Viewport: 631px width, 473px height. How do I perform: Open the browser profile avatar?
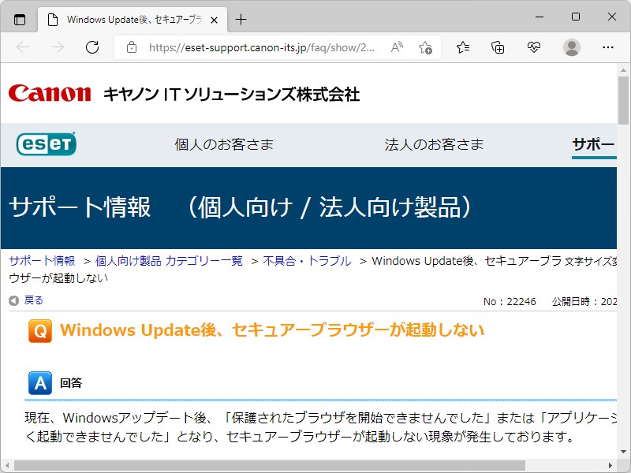573,47
